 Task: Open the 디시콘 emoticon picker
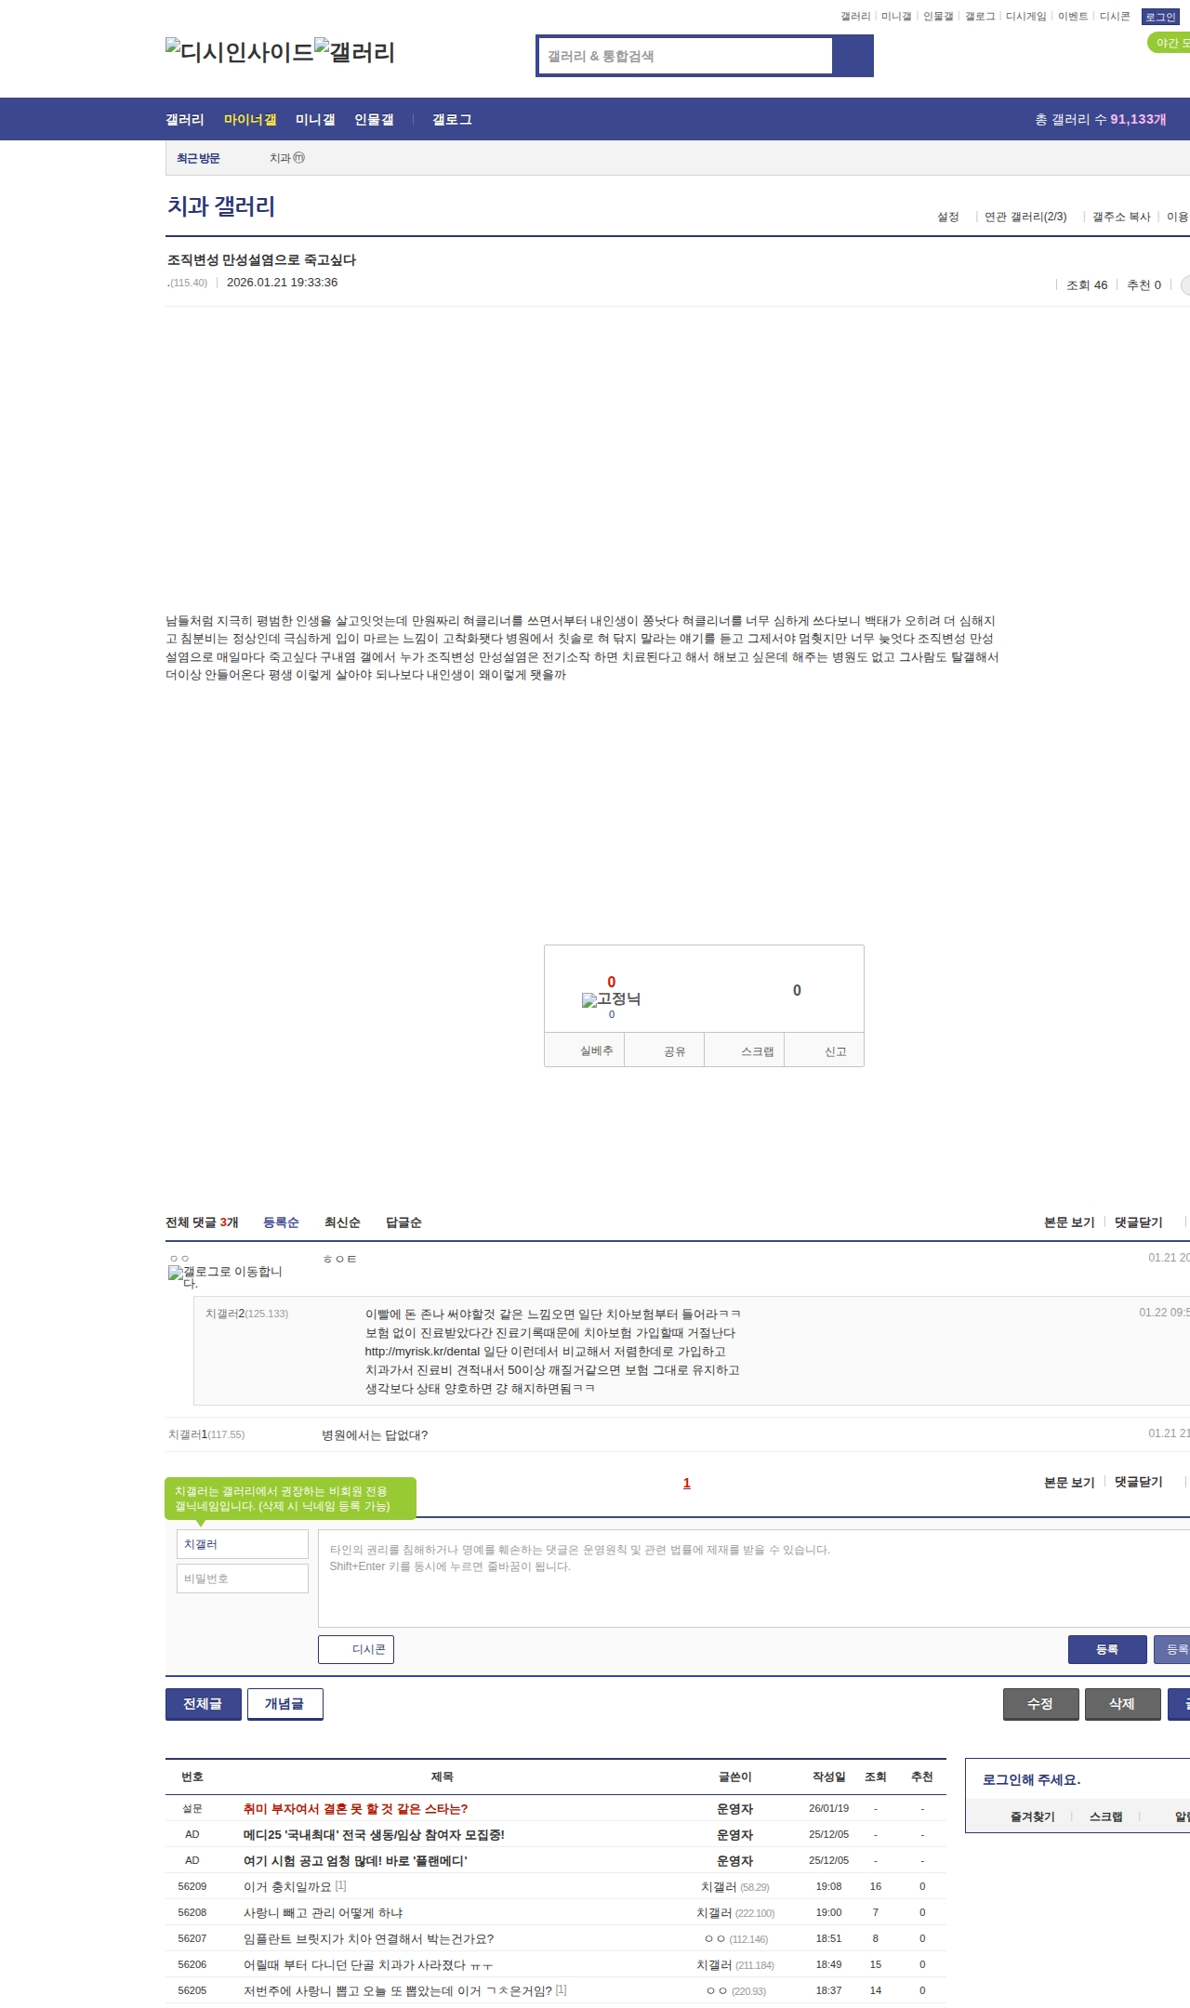[356, 1649]
